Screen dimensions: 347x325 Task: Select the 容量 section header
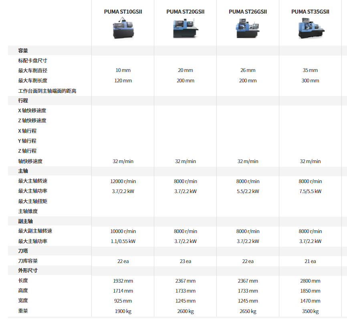tap(23, 50)
